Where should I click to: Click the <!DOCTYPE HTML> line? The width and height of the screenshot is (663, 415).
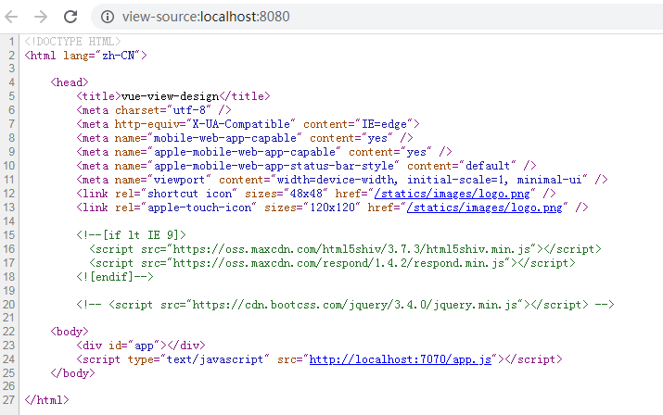tap(72, 42)
